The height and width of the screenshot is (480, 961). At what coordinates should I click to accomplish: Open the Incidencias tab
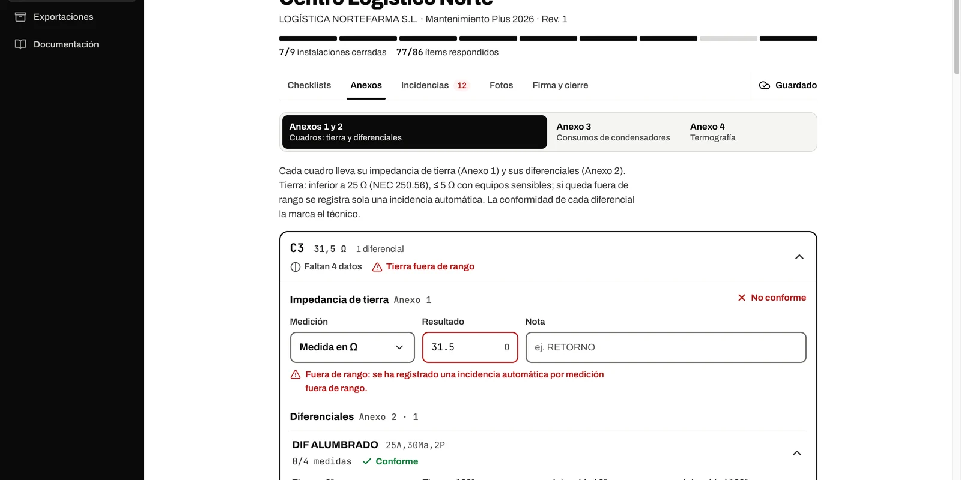pyautogui.click(x=434, y=85)
